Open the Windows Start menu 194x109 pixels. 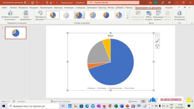pyautogui.click(x=3, y=106)
